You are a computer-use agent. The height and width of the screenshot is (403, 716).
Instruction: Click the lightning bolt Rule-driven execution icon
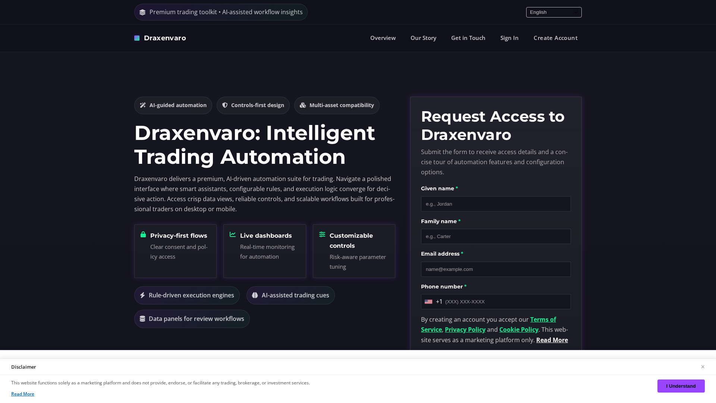(x=142, y=295)
